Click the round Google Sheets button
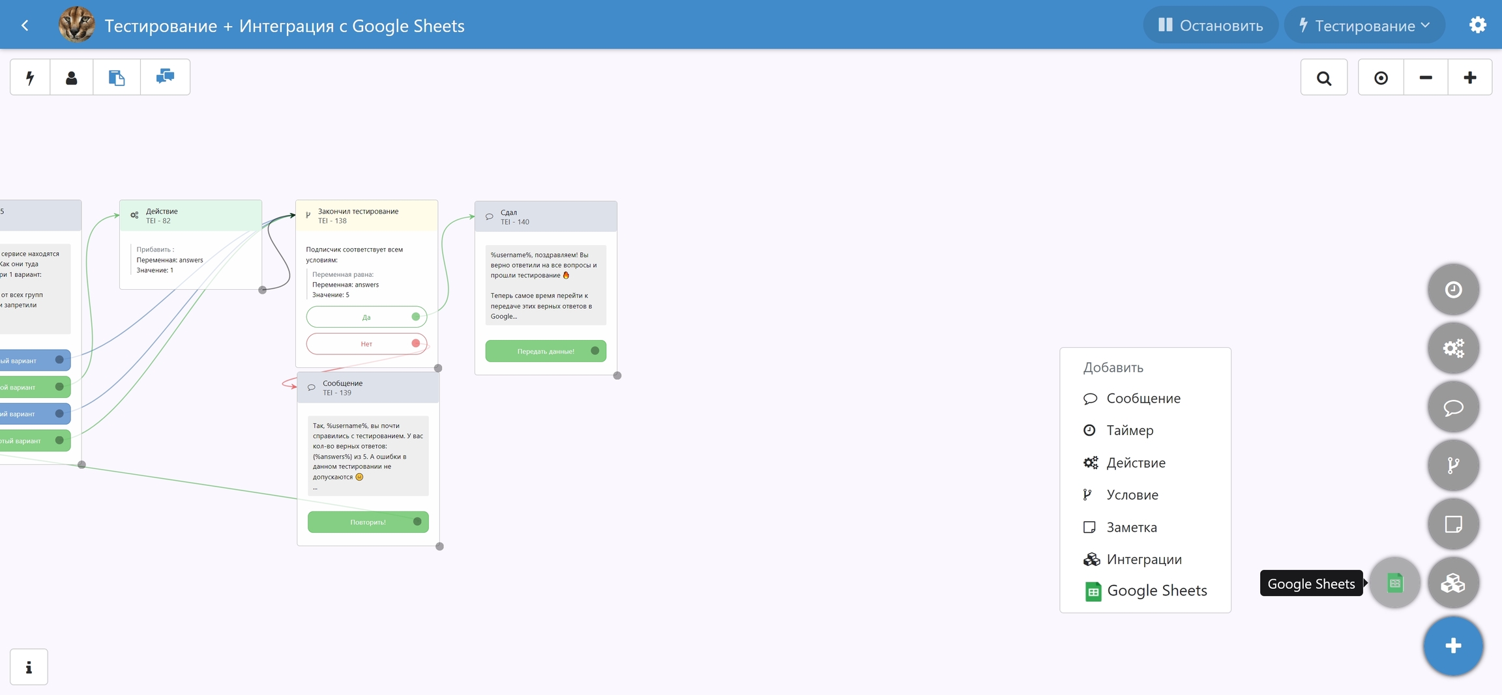Screen dimensions: 1502x695 pos(1394,583)
